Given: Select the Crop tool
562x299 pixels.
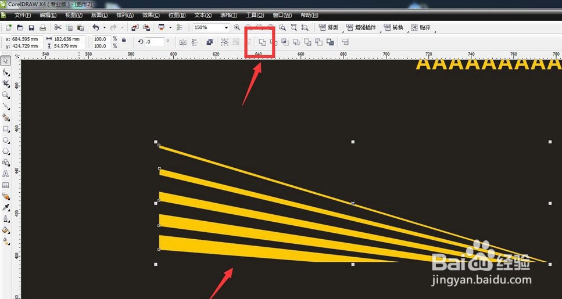Looking at the screenshot, I should coord(6,84).
